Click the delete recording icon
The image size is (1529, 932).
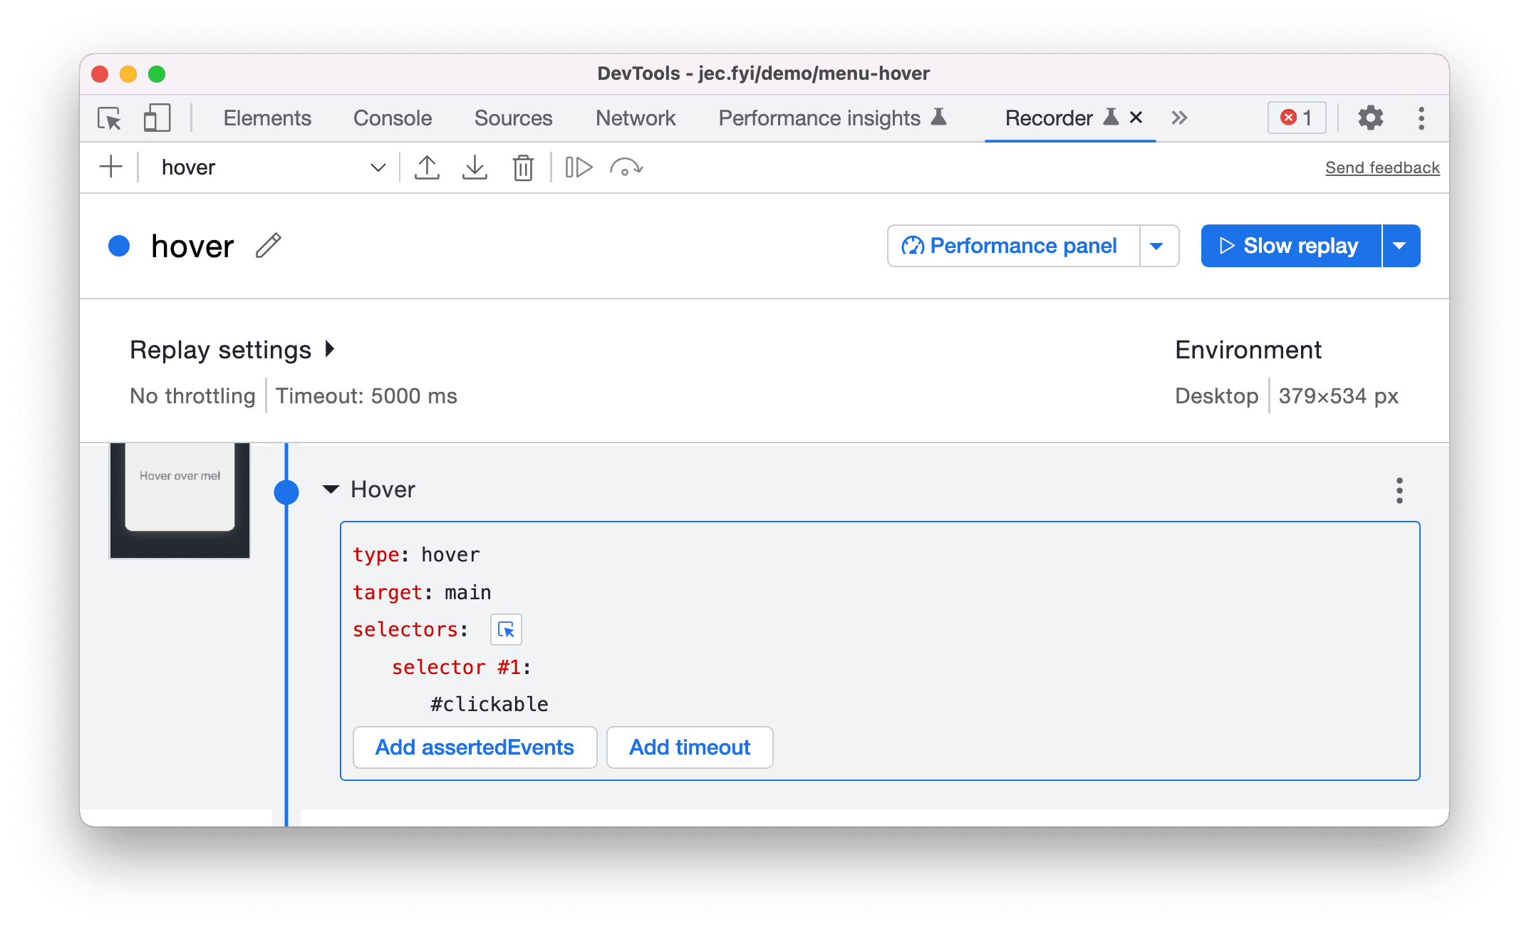click(x=524, y=166)
